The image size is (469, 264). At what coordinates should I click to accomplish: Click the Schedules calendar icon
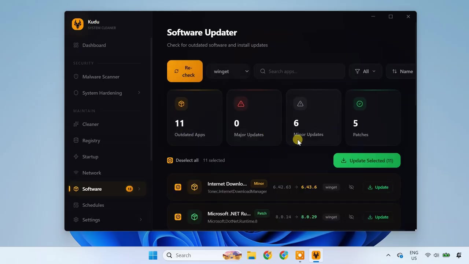[x=76, y=205]
